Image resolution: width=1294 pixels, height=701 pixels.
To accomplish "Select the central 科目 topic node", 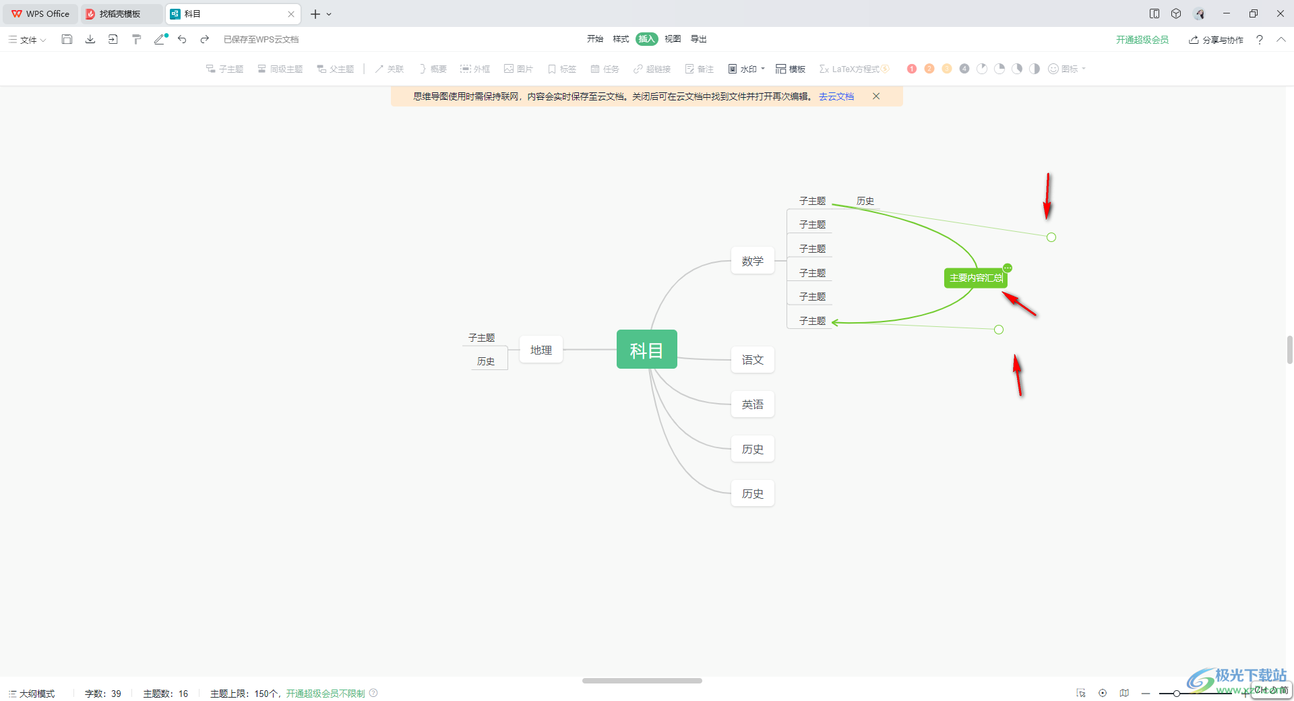I will click(647, 349).
